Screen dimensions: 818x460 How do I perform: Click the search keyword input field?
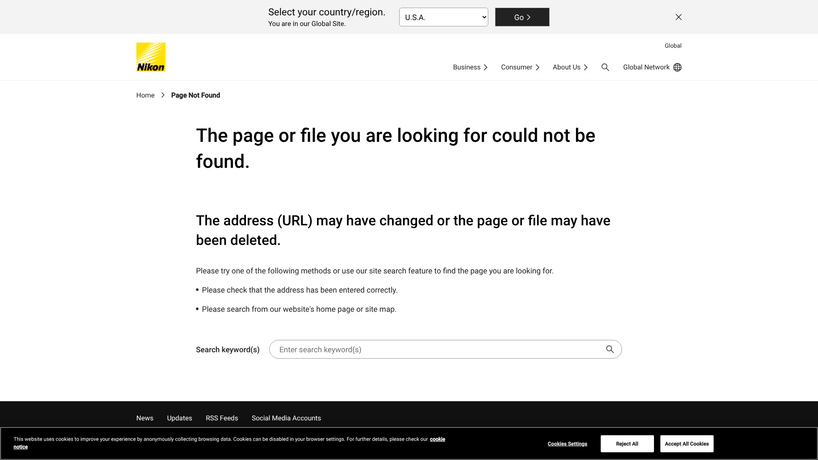pyautogui.click(x=439, y=349)
